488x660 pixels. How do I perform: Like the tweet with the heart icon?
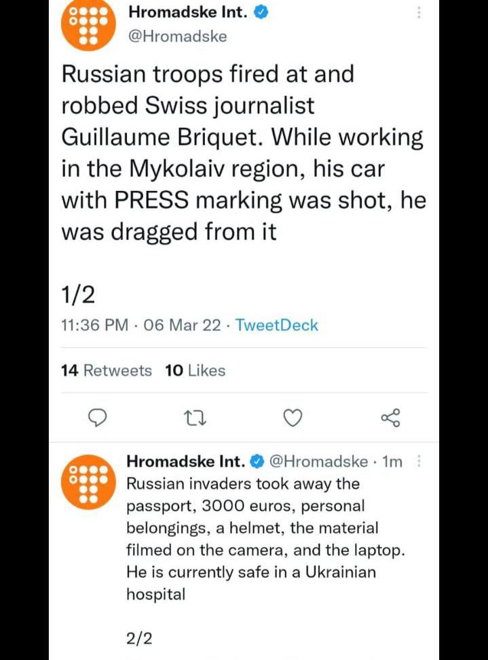click(292, 418)
